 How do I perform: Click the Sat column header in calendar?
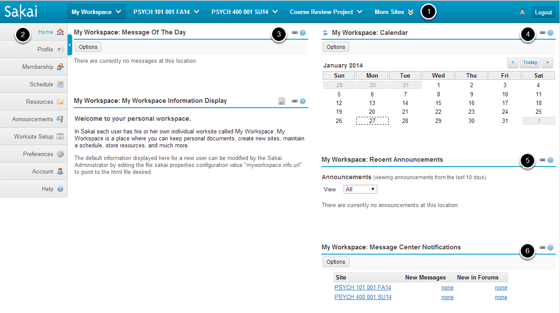click(x=538, y=75)
